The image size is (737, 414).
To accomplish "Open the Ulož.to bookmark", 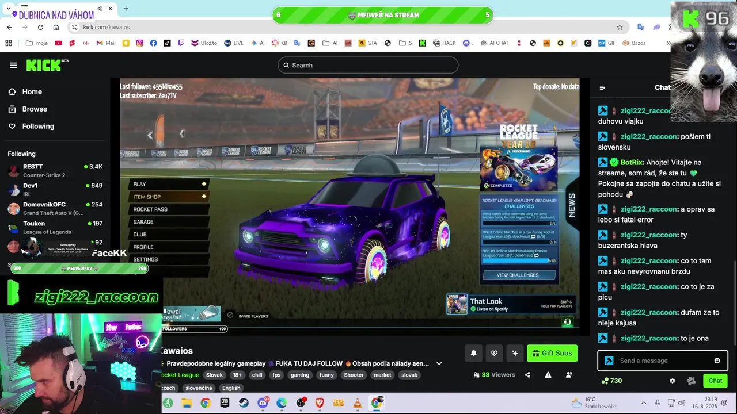I will tap(204, 43).
